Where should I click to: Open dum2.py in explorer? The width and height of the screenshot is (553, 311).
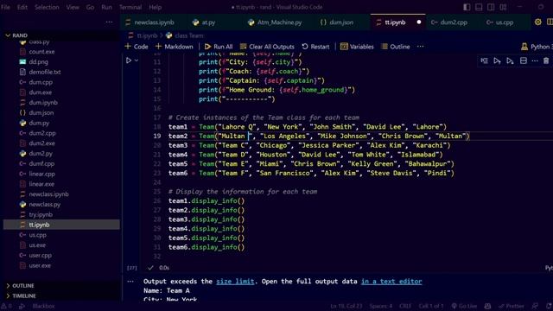pos(41,154)
